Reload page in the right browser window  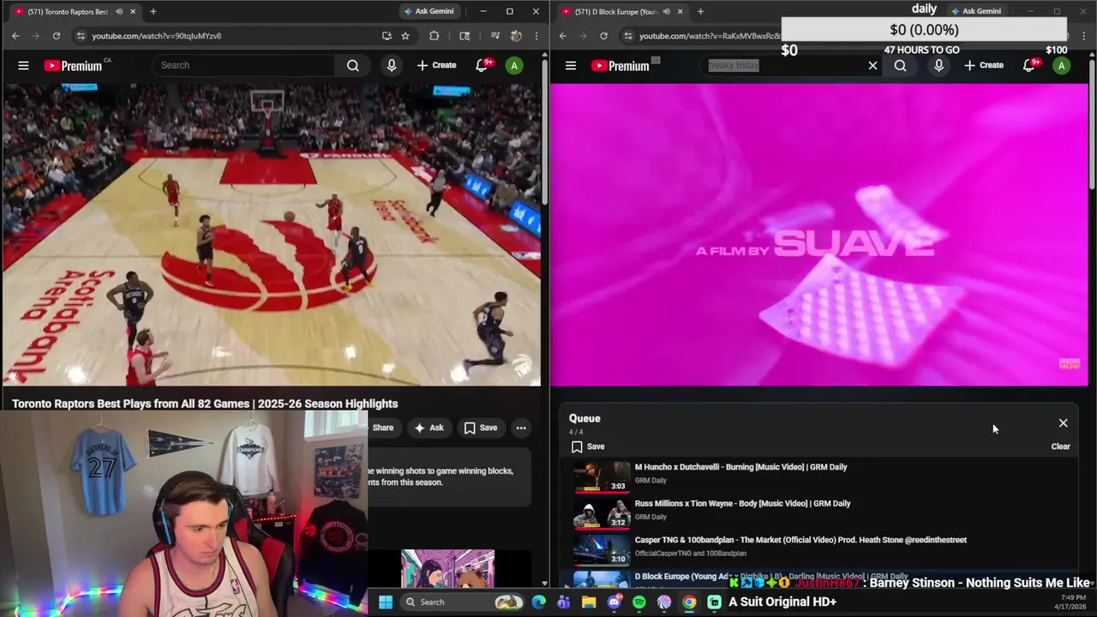[603, 36]
